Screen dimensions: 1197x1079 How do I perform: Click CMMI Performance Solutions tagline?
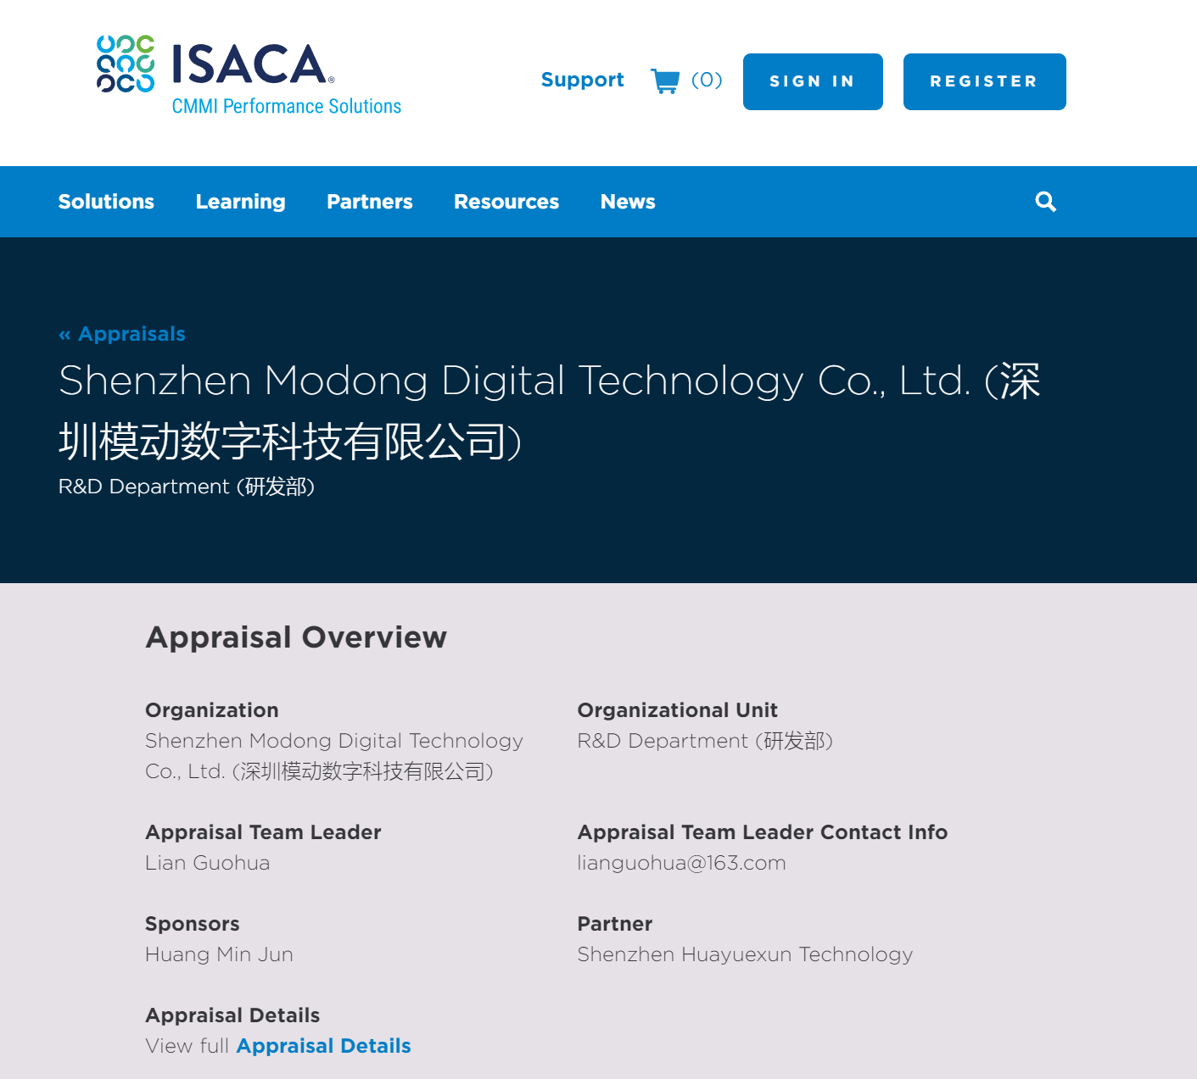[x=287, y=106]
